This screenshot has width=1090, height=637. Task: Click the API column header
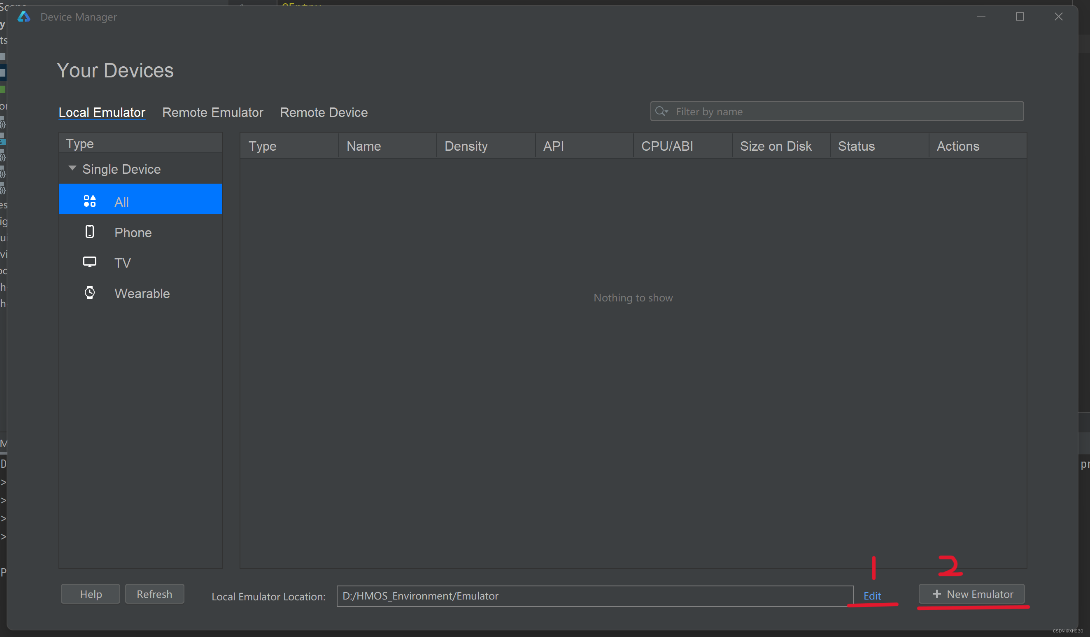point(553,146)
